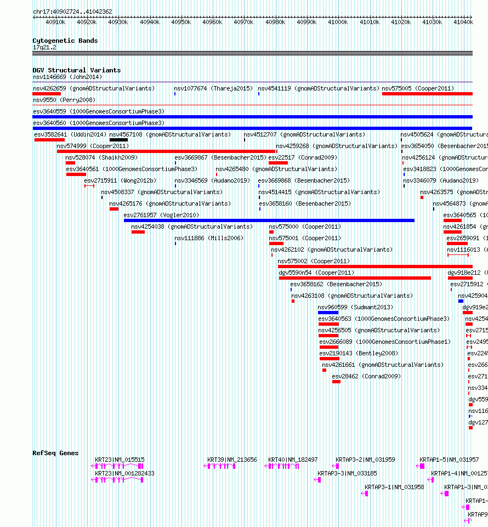The width and height of the screenshot is (488, 527).
Task: Click nsv4259268 gnomAD variant label
Action: 337,146
